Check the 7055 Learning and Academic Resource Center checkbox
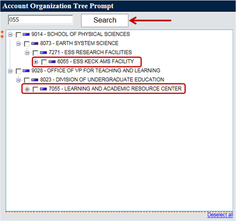 [36, 89]
